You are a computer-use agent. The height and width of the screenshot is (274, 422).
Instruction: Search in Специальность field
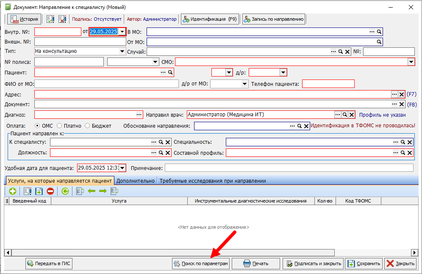coord(403,142)
